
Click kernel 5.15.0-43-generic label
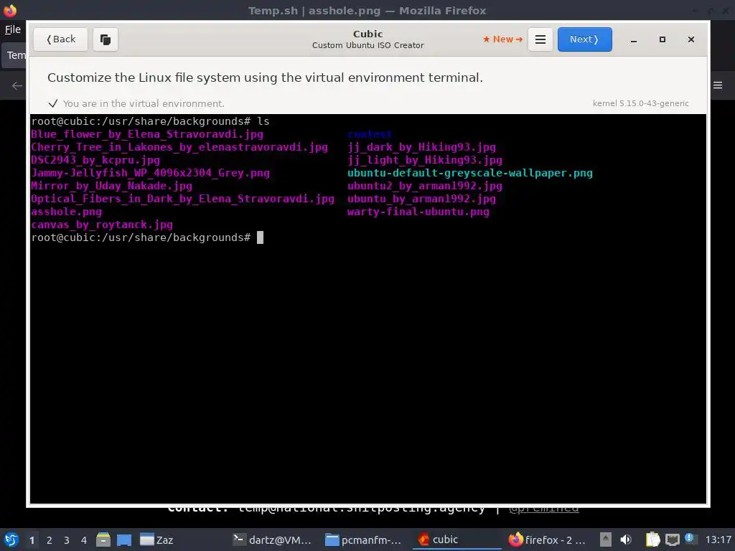[640, 103]
